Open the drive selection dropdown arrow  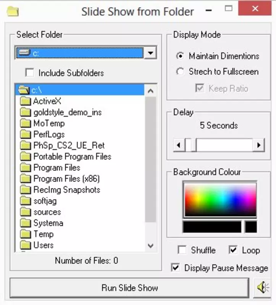click(x=150, y=53)
